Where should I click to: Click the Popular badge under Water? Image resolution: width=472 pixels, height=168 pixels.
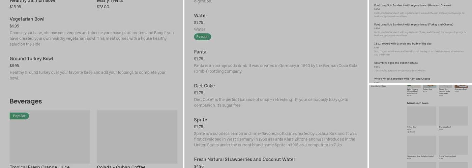202,37
